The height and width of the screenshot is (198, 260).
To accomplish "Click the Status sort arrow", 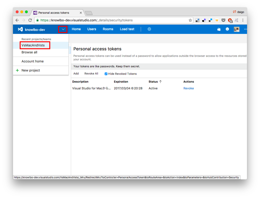I will [160, 82].
